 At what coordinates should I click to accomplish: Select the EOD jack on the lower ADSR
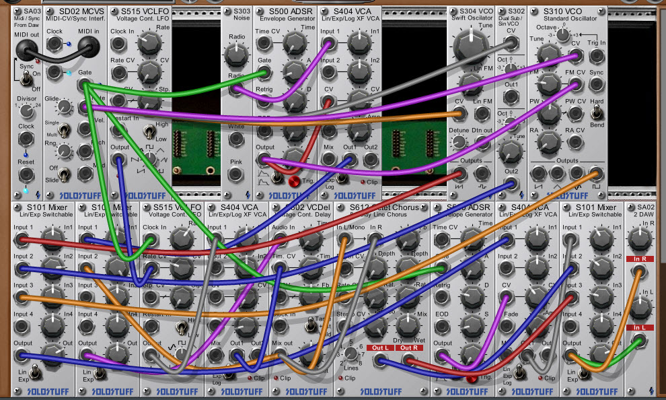pyautogui.click(x=442, y=327)
